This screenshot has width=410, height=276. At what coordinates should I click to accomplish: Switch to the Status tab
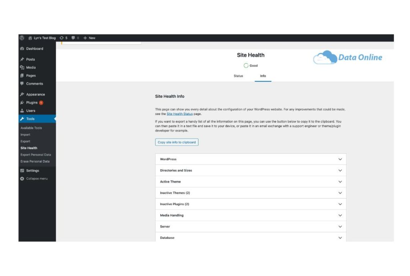(x=238, y=76)
